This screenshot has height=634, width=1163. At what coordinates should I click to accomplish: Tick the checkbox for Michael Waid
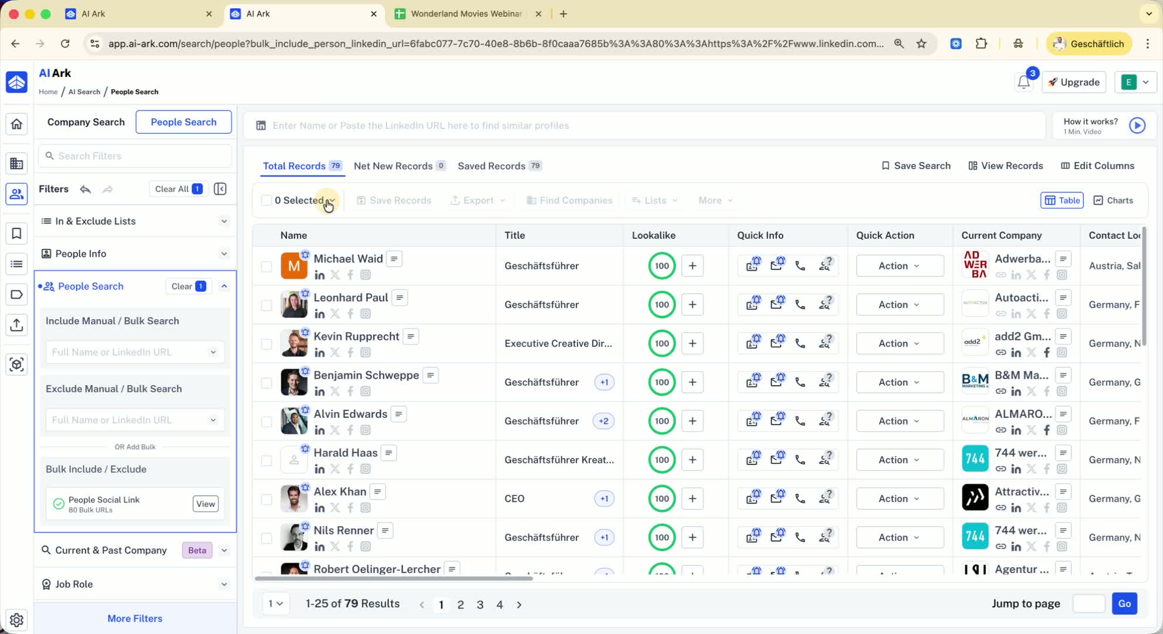[x=266, y=267]
